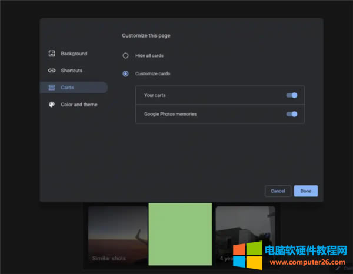Click the Color and theme palette icon
Screen dimensions: 353x274
(52, 105)
